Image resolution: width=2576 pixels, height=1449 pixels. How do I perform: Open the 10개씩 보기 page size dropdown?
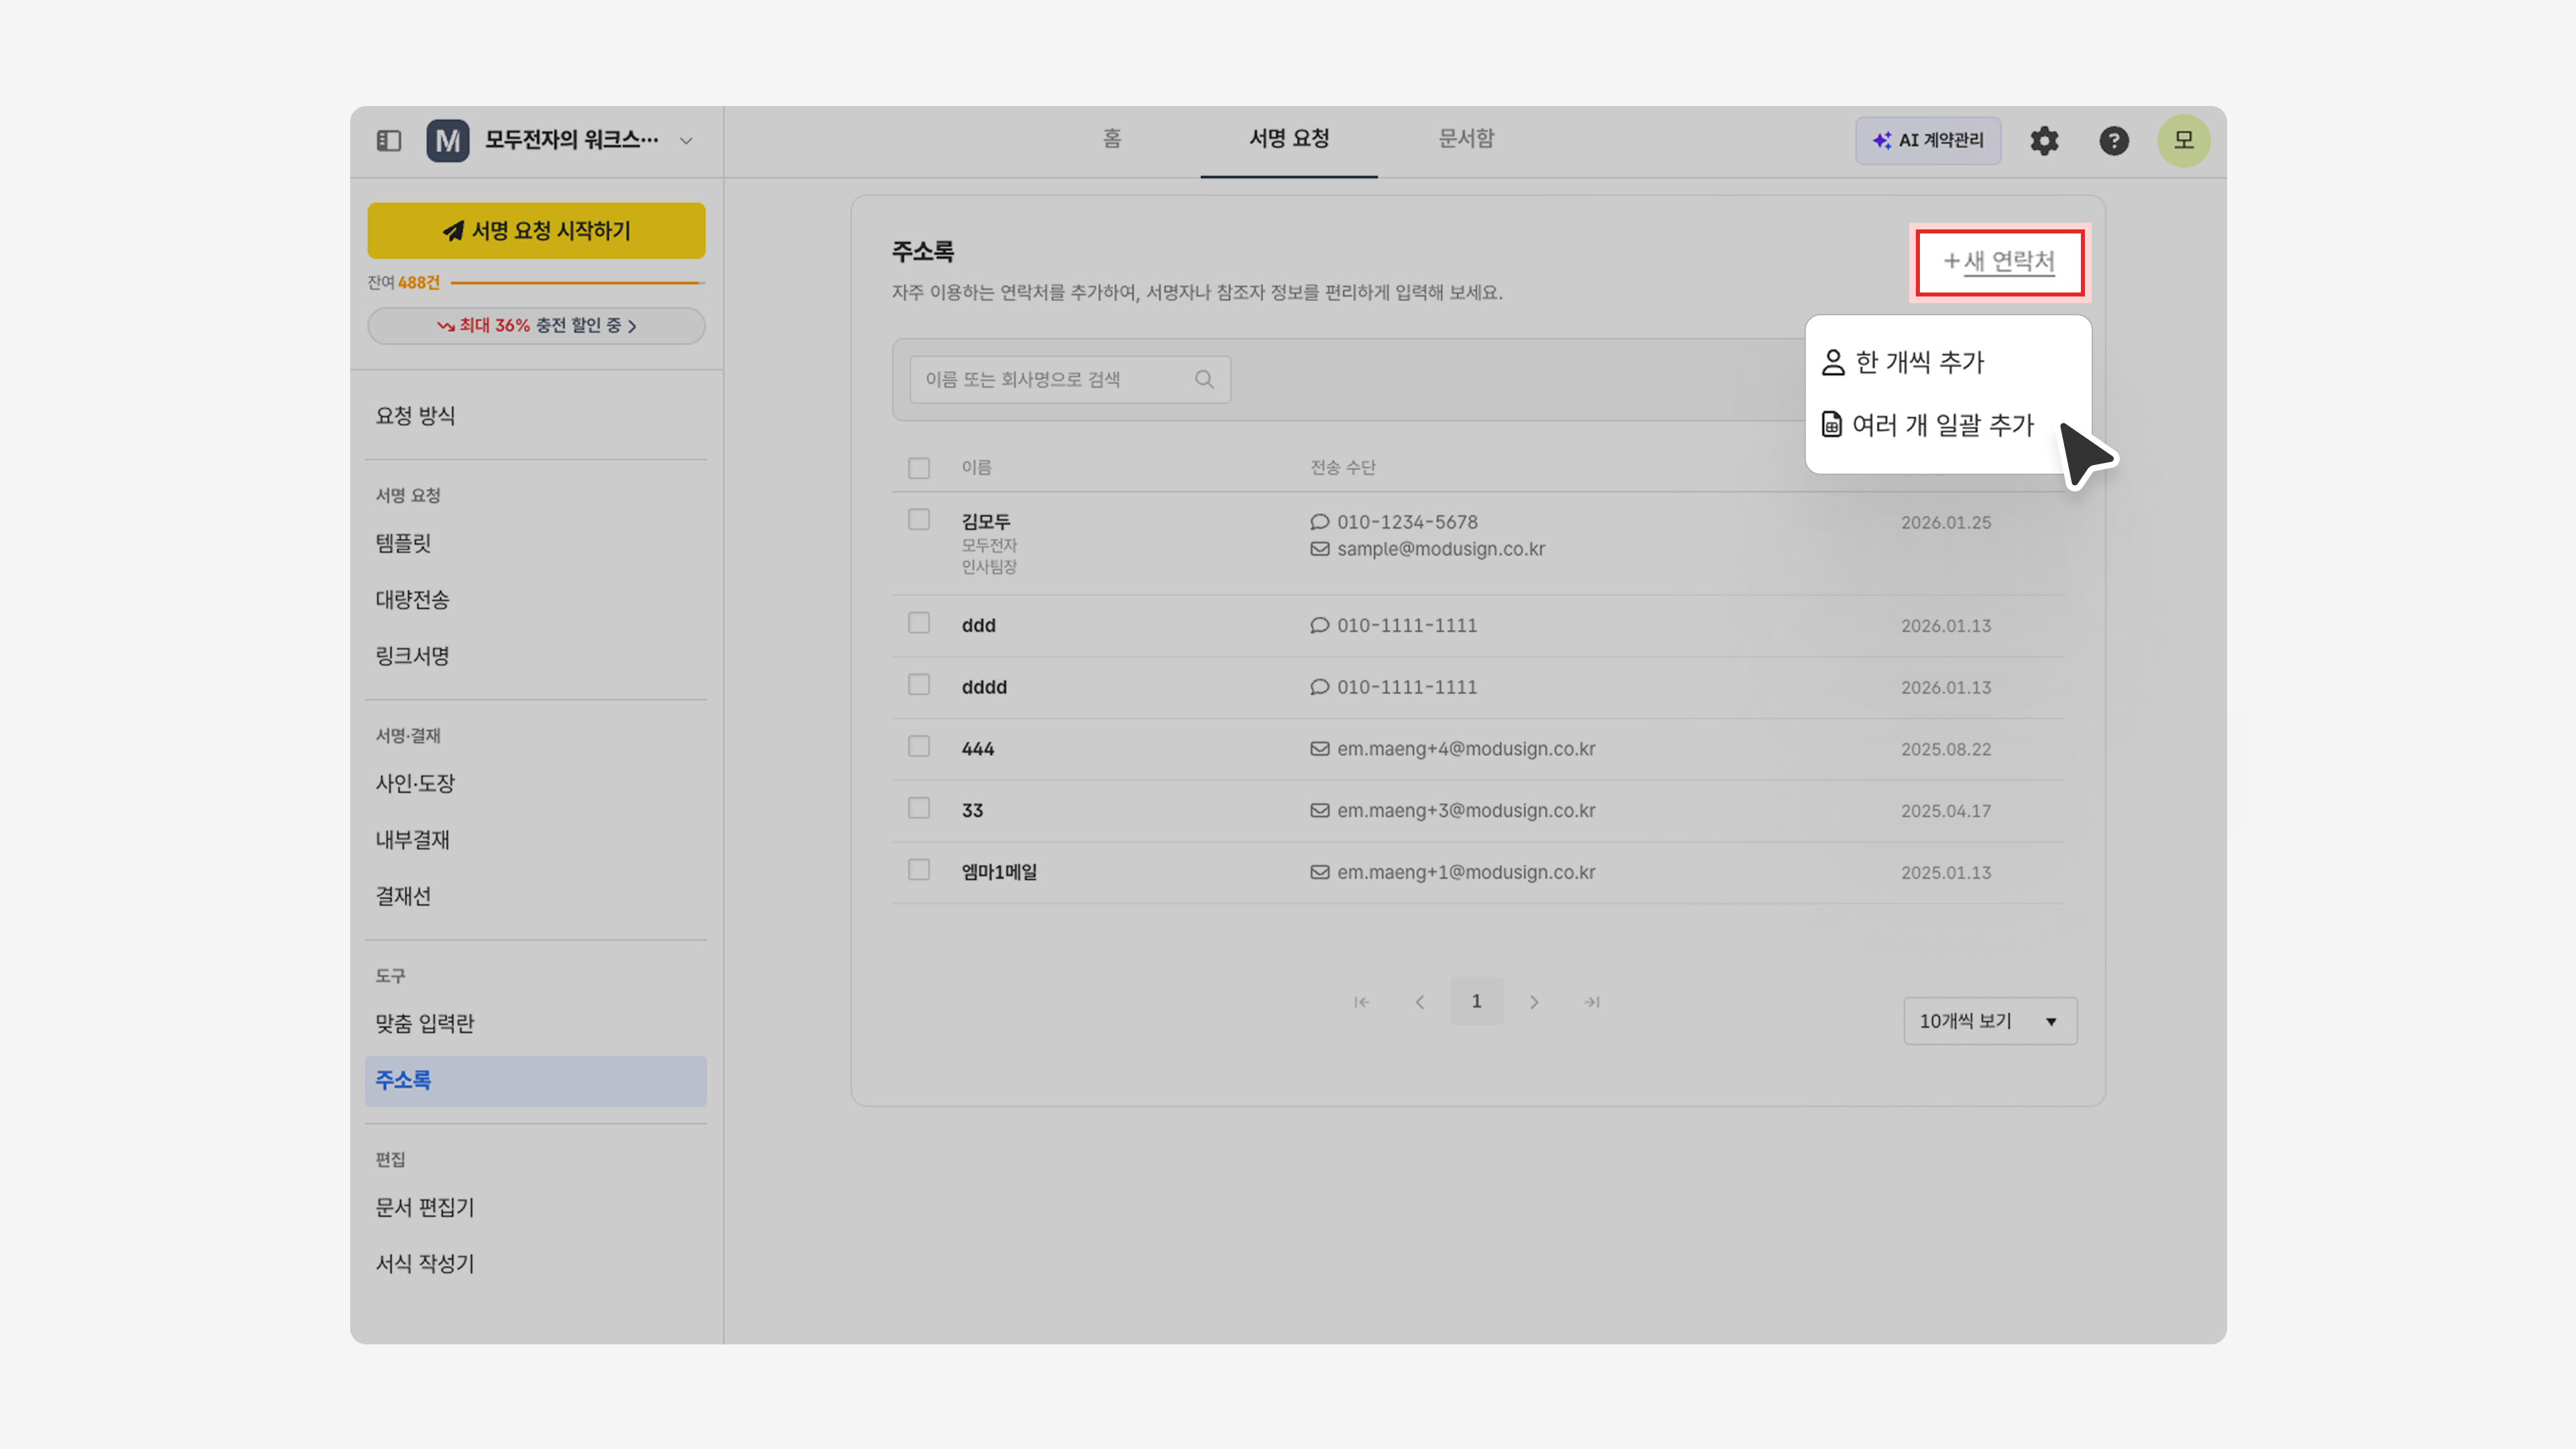[x=1990, y=1021]
